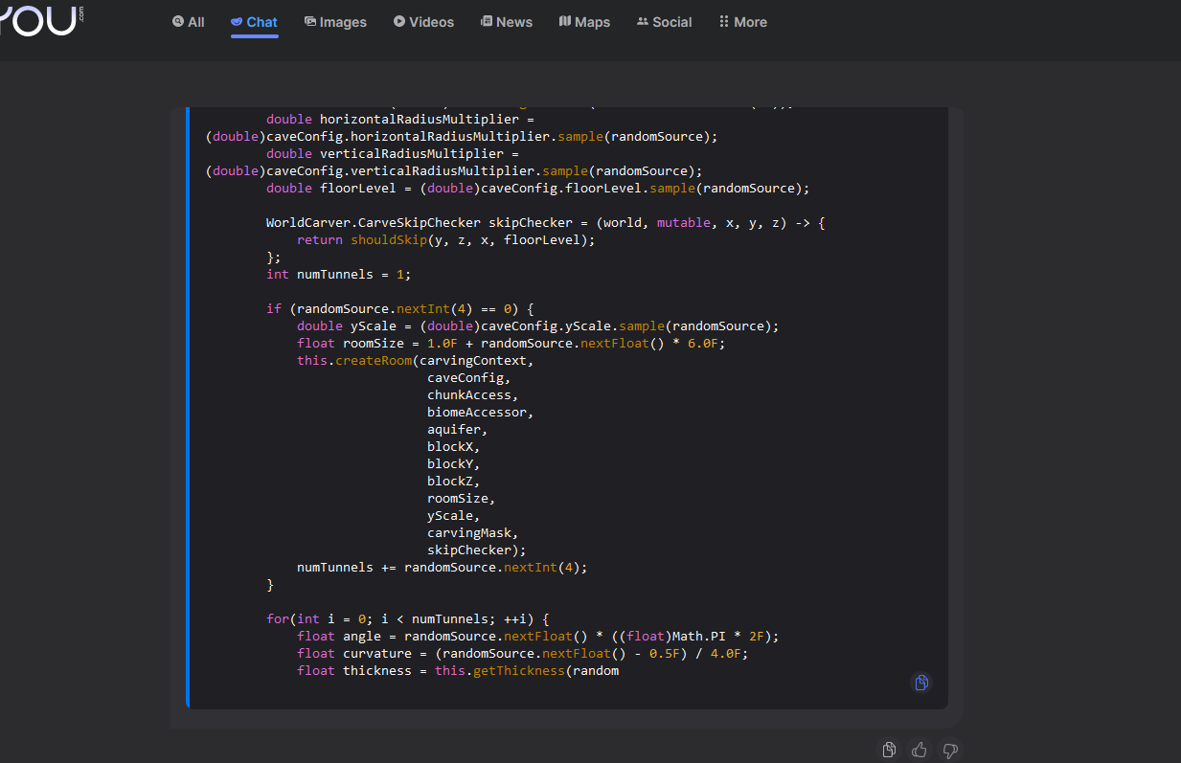Image resolution: width=1181 pixels, height=763 pixels.
Task: Open the News tab
Action: point(506,22)
